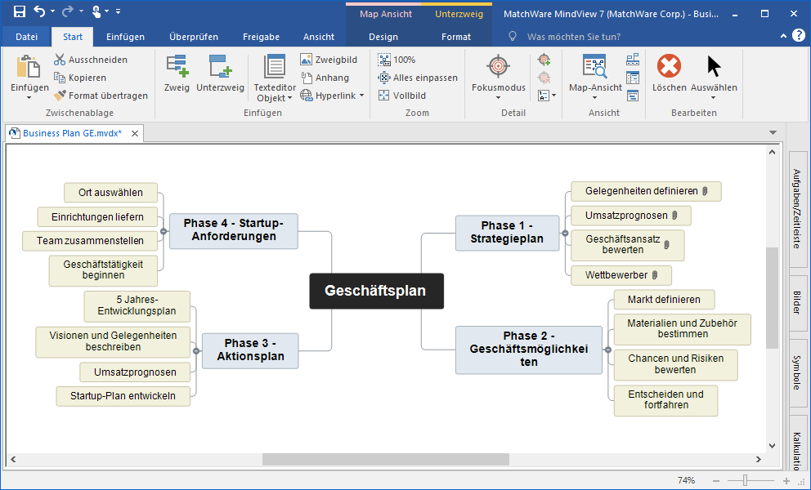Toggle touch/mouse mode hand icon
This screenshot has width=811, height=490.
[x=96, y=11]
